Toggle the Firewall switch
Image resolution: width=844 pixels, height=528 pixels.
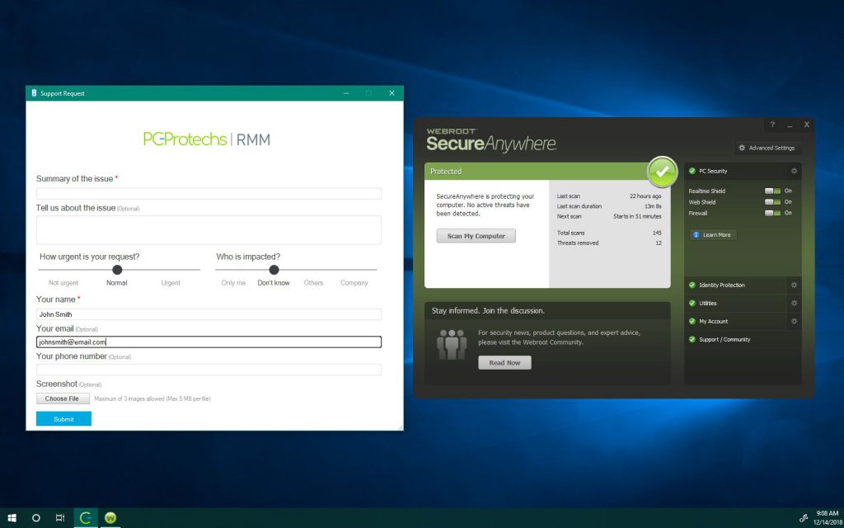[772, 213]
